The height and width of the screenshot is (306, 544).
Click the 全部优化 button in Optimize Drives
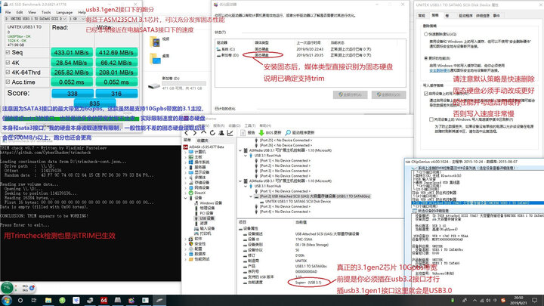pyautogui.click(x=388, y=94)
